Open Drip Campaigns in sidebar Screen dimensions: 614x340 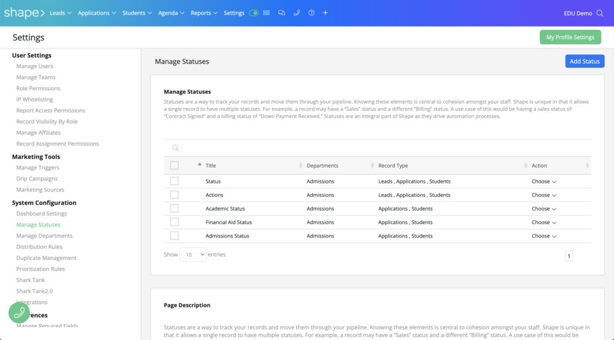pos(37,179)
